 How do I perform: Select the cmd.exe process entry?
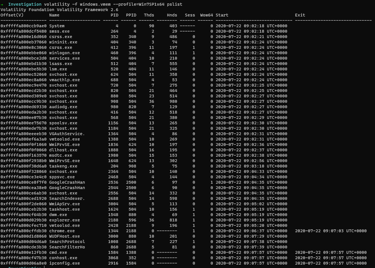[x=58, y=252]
